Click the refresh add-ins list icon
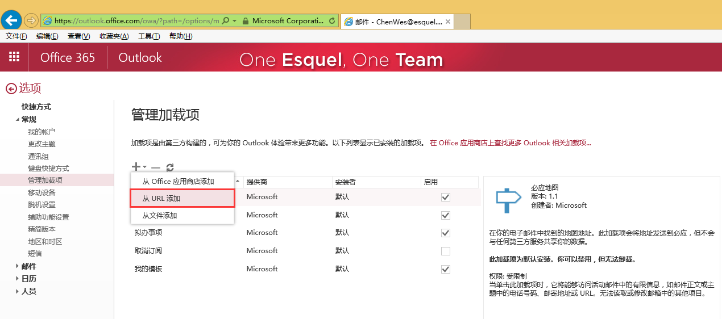 point(170,167)
